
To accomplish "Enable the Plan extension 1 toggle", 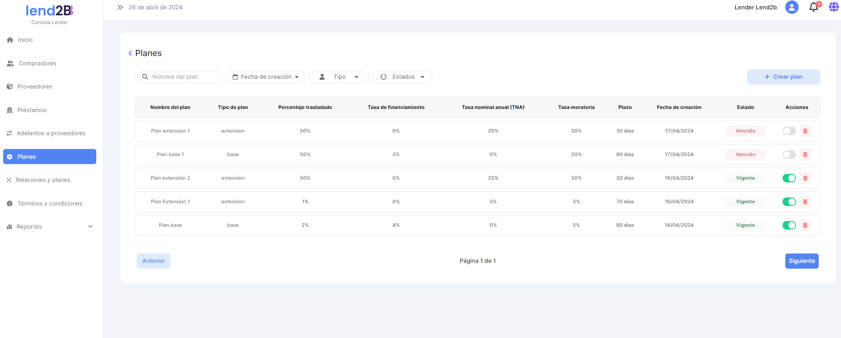I will (789, 131).
